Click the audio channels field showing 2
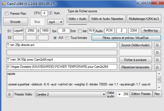Screen dimensions: 164x111 coord(122,31)
